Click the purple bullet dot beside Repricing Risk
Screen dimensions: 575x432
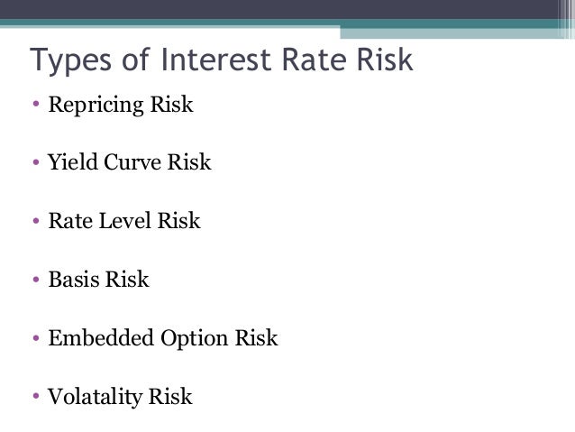36,104
